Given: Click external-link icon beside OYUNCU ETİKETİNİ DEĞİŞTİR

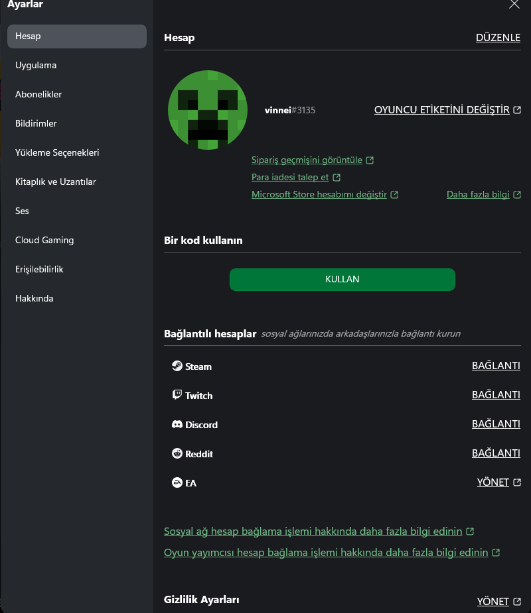Looking at the screenshot, I should tap(517, 110).
